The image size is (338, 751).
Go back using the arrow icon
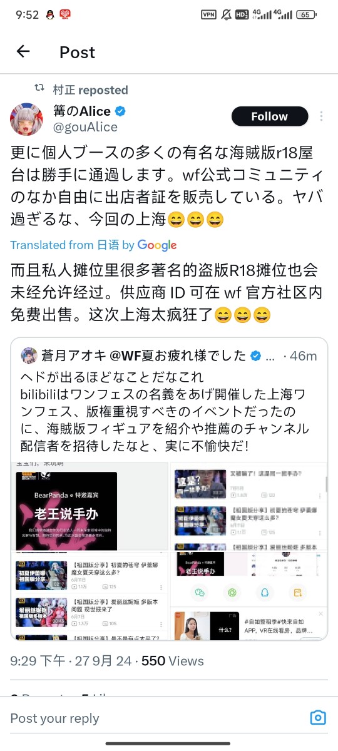23,52
